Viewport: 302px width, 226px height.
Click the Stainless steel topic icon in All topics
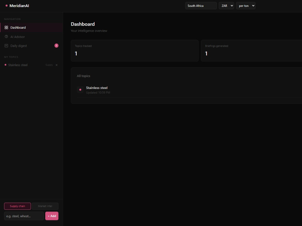(x=80, y=90)
